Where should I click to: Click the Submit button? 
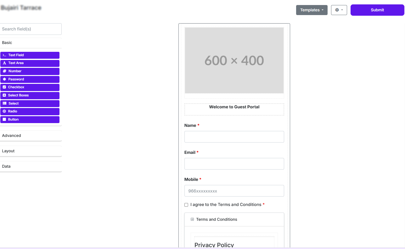coord(377,10)
